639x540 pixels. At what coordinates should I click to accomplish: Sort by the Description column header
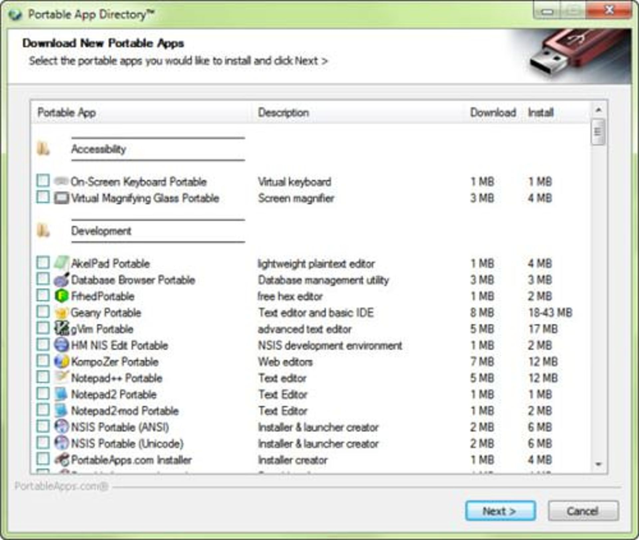coord(357,112)
